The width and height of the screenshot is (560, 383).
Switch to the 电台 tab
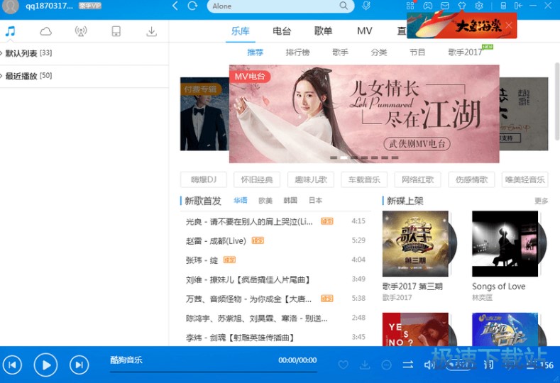(x=282, y=31)
